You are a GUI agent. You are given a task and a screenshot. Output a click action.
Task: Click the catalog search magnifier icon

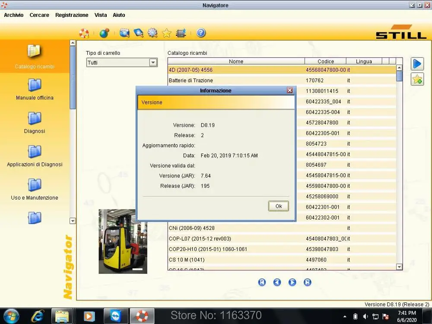point(124,33)
